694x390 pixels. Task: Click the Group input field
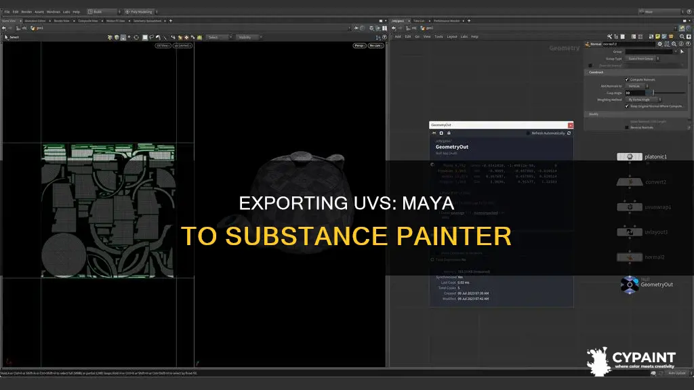(x=650, y=51)
